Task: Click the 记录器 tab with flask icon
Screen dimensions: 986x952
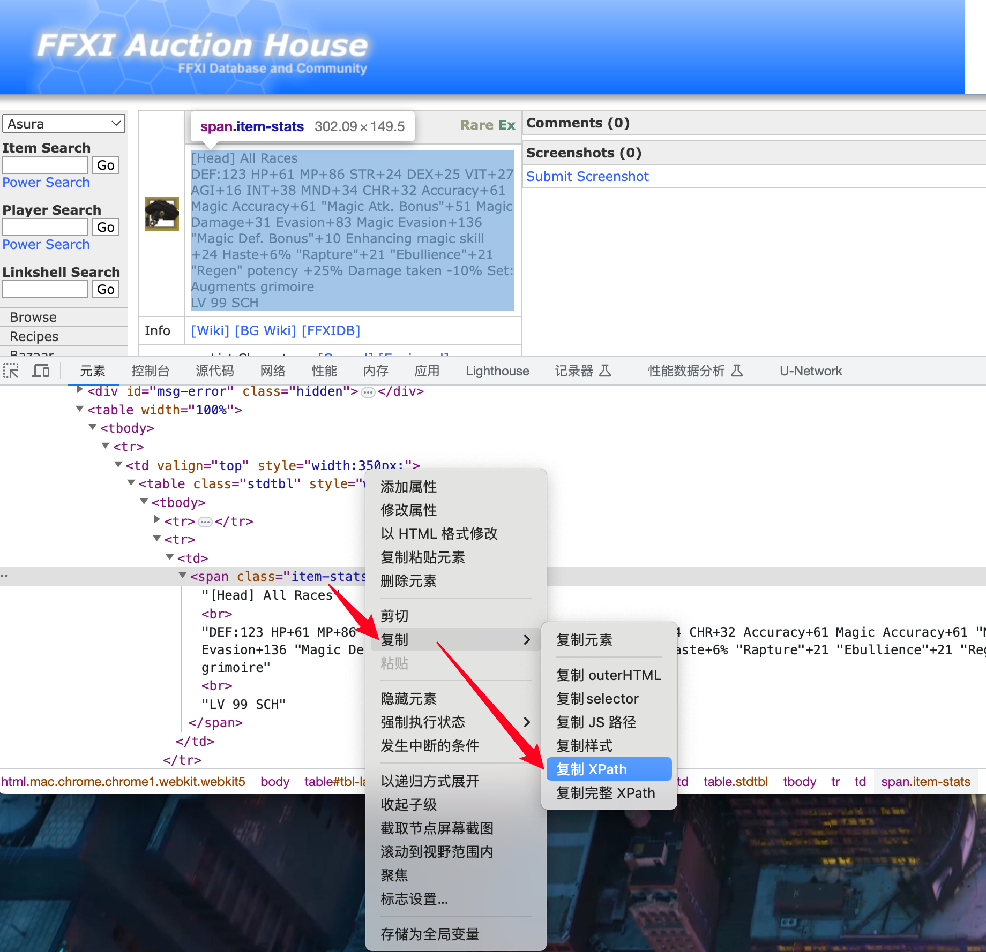Action: [582, 371]
